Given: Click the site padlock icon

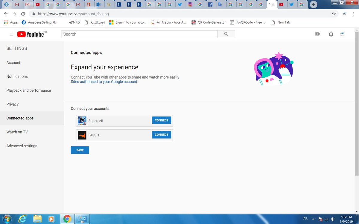Looking at the screenshot, I should tap(34, 14).
